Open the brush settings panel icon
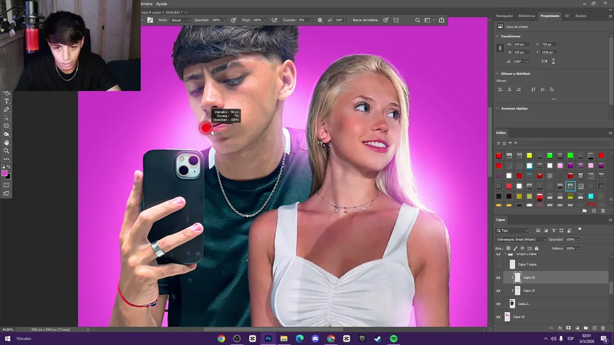This screenshot has width=614, height=345. point(150,20)
